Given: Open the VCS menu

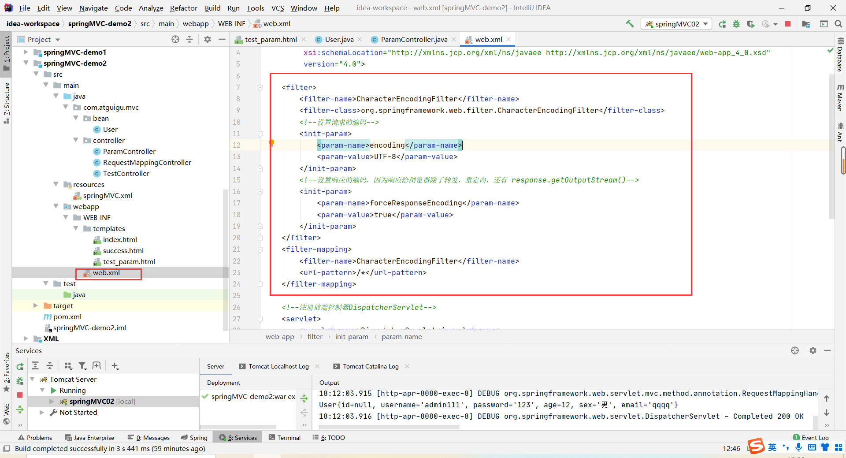Looking at the screenshot, I should point(278,8).
